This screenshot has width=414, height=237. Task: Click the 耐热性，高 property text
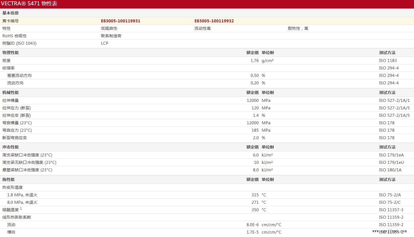tap(298, 28)
